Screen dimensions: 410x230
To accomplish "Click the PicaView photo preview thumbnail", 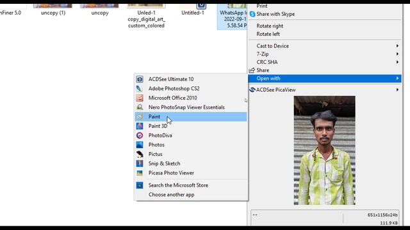I will (x=324, y=151).
